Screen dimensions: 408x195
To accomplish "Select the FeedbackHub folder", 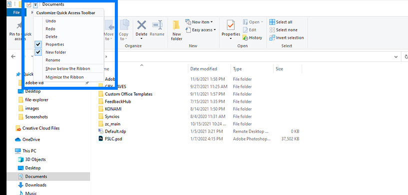I will click(x=118, y=102).
